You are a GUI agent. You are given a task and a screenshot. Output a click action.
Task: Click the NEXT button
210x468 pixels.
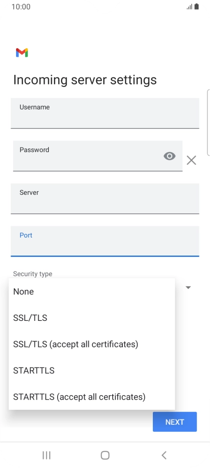coord(175,422)
